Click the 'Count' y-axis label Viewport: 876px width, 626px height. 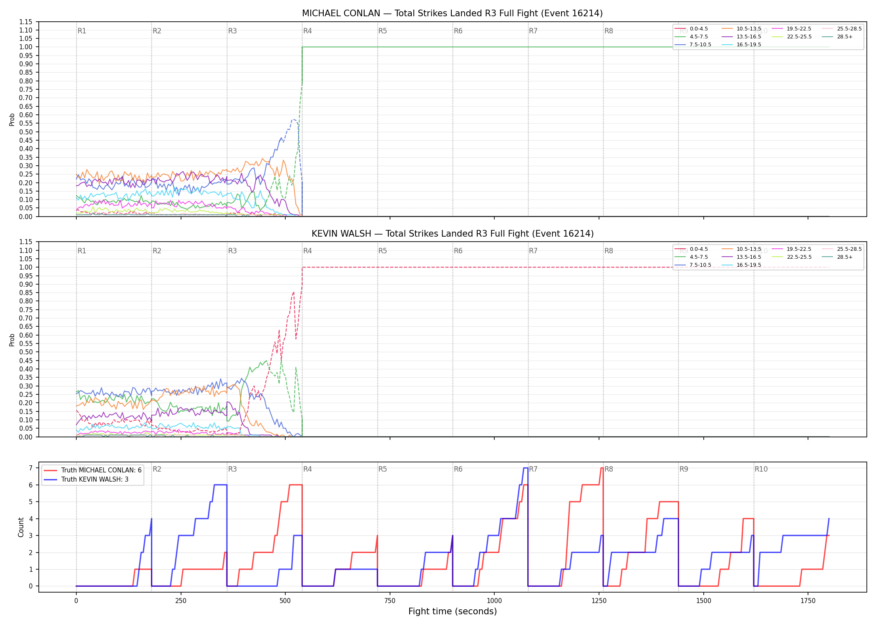(21, 527)
